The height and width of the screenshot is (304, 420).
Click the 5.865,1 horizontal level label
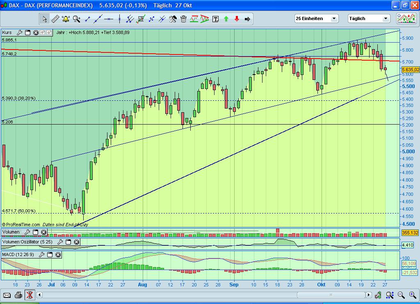coord(9,40)
